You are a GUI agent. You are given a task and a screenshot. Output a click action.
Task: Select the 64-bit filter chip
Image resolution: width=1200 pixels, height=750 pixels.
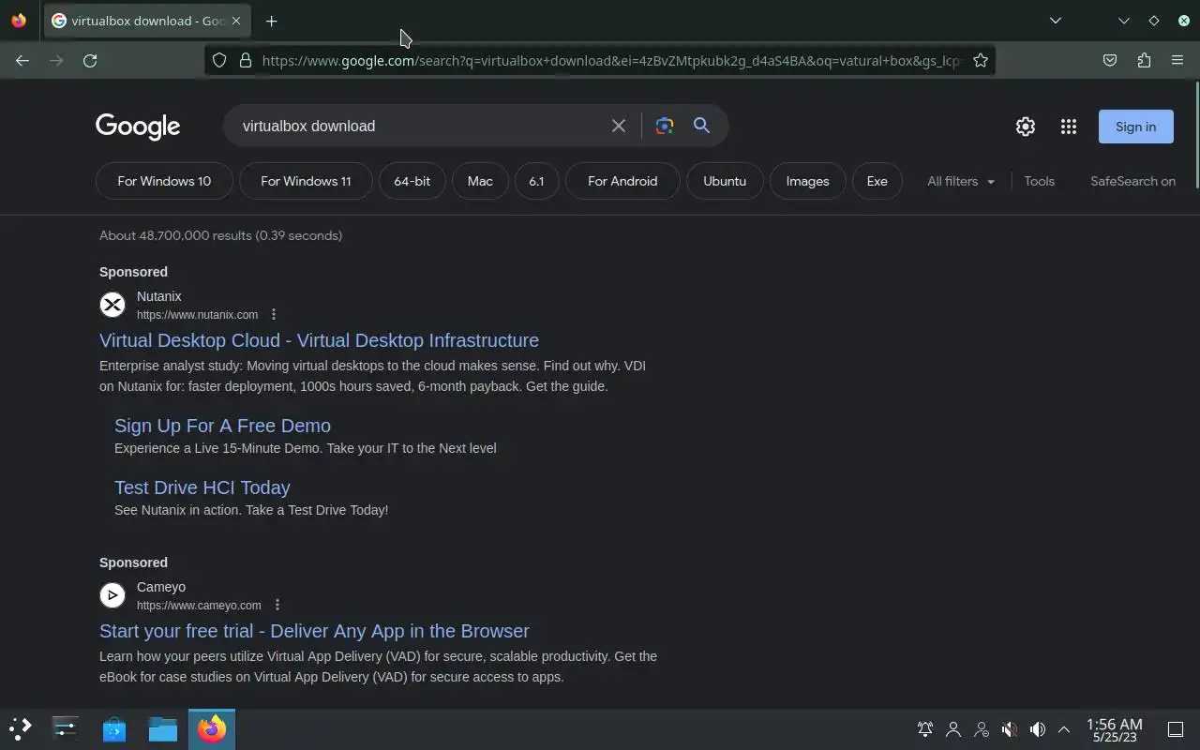coord(412,181)
